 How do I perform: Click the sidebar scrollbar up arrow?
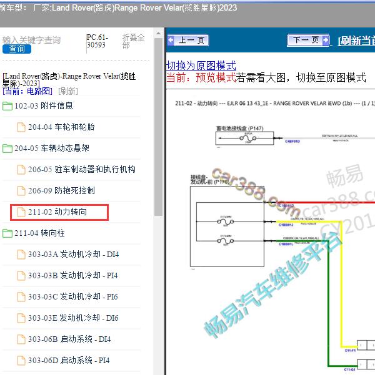(x=158, y=34)
